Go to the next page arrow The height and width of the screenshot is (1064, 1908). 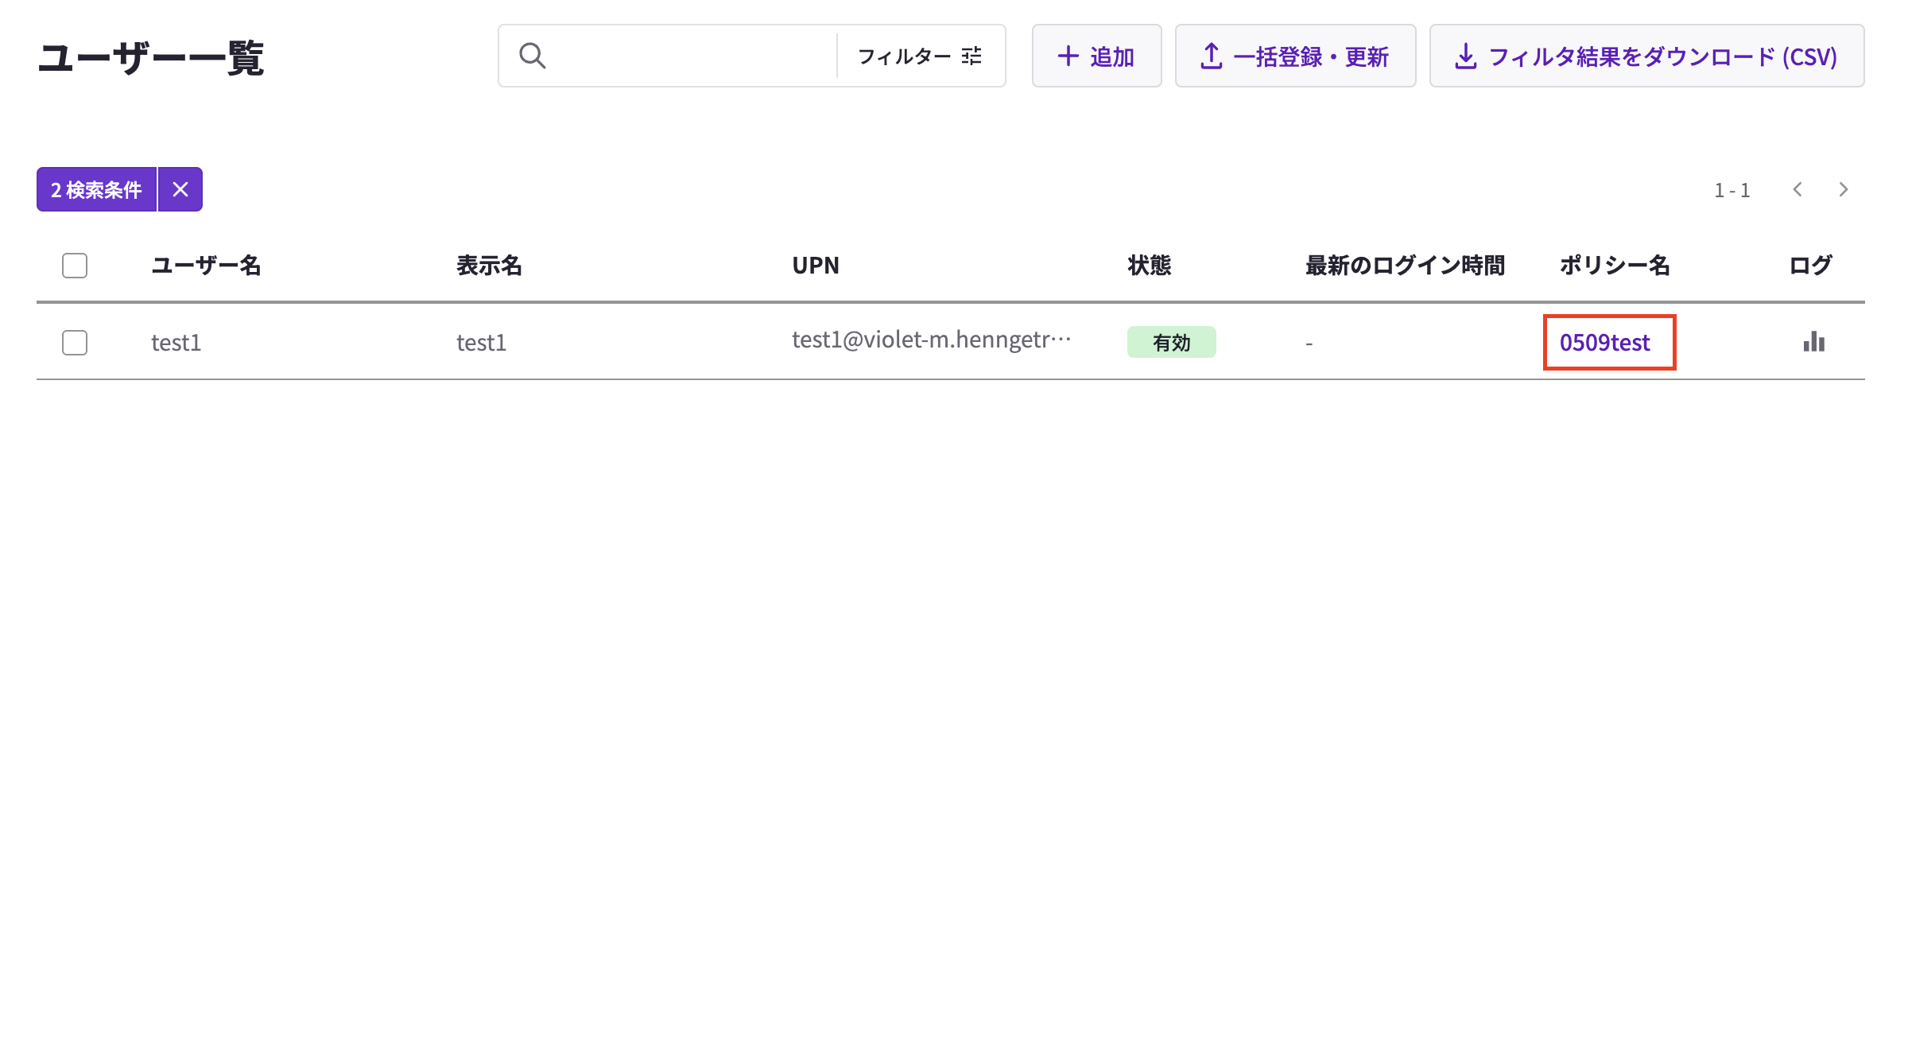pyautogui.click(x=1844, y=189)
